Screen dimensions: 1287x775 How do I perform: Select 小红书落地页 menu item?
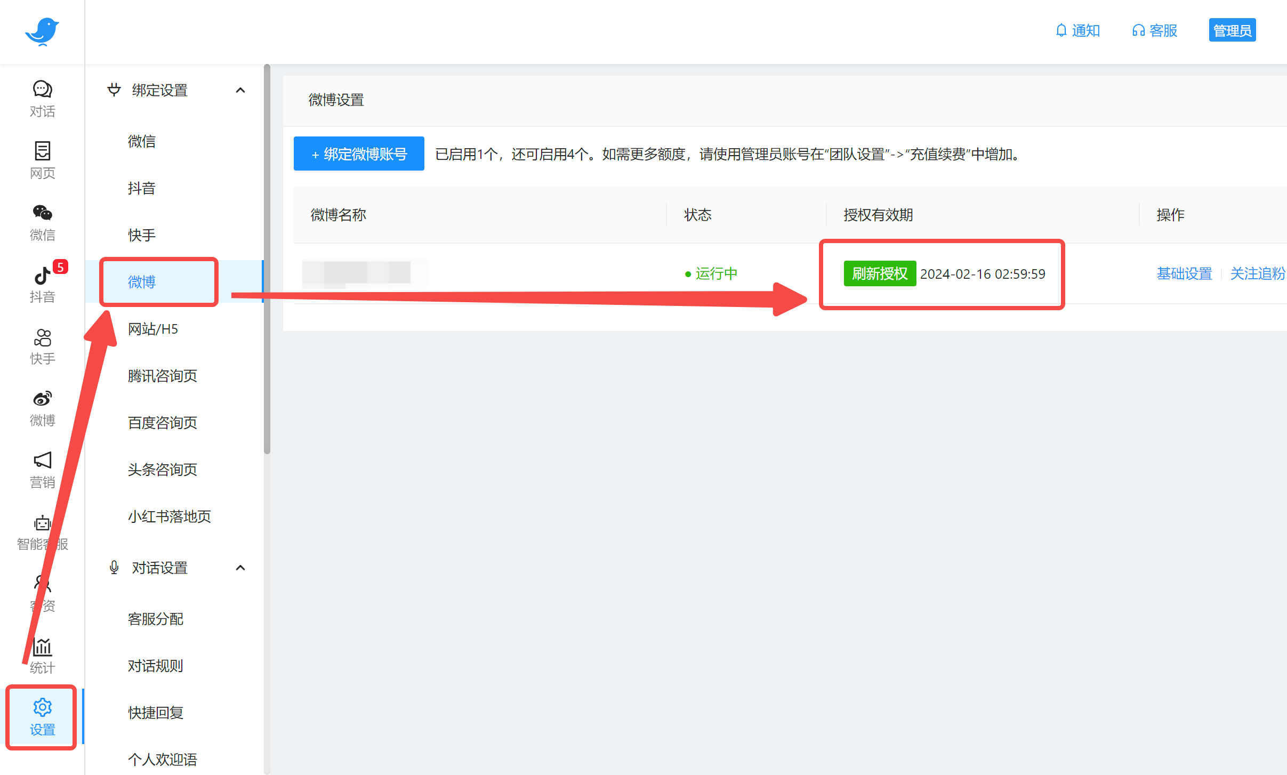point(169,516)
